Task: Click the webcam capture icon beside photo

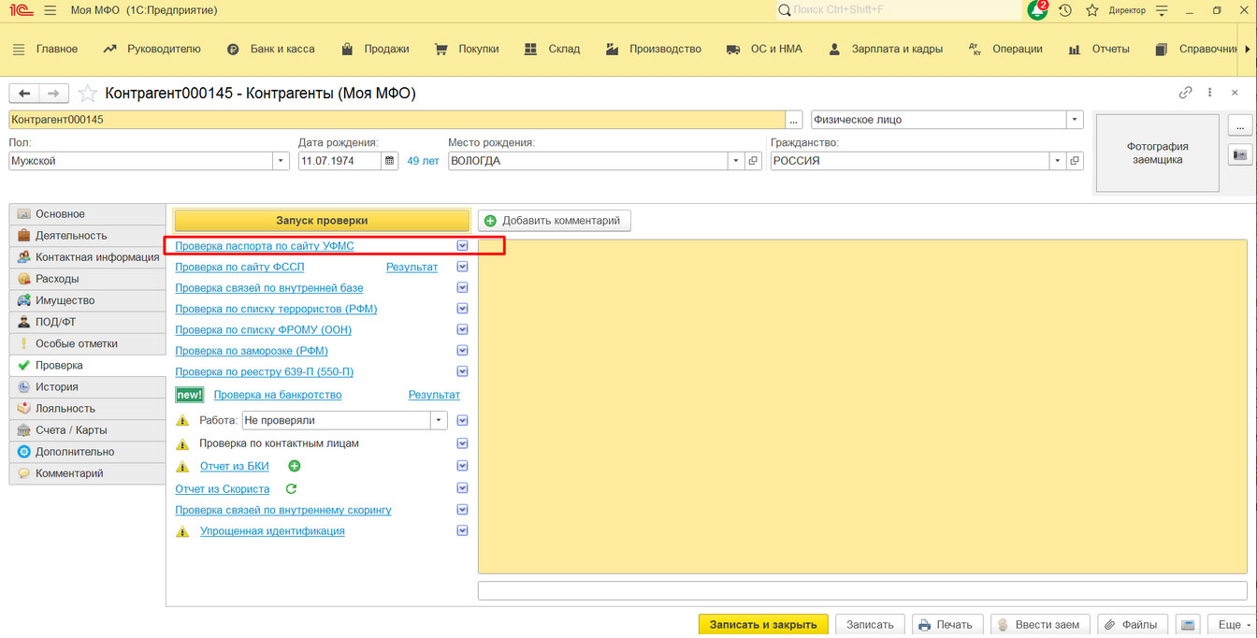Action: (1240, 154)
